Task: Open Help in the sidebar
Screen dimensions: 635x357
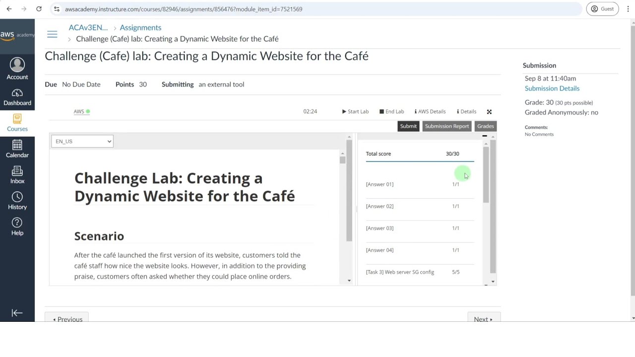Action: 17,227
